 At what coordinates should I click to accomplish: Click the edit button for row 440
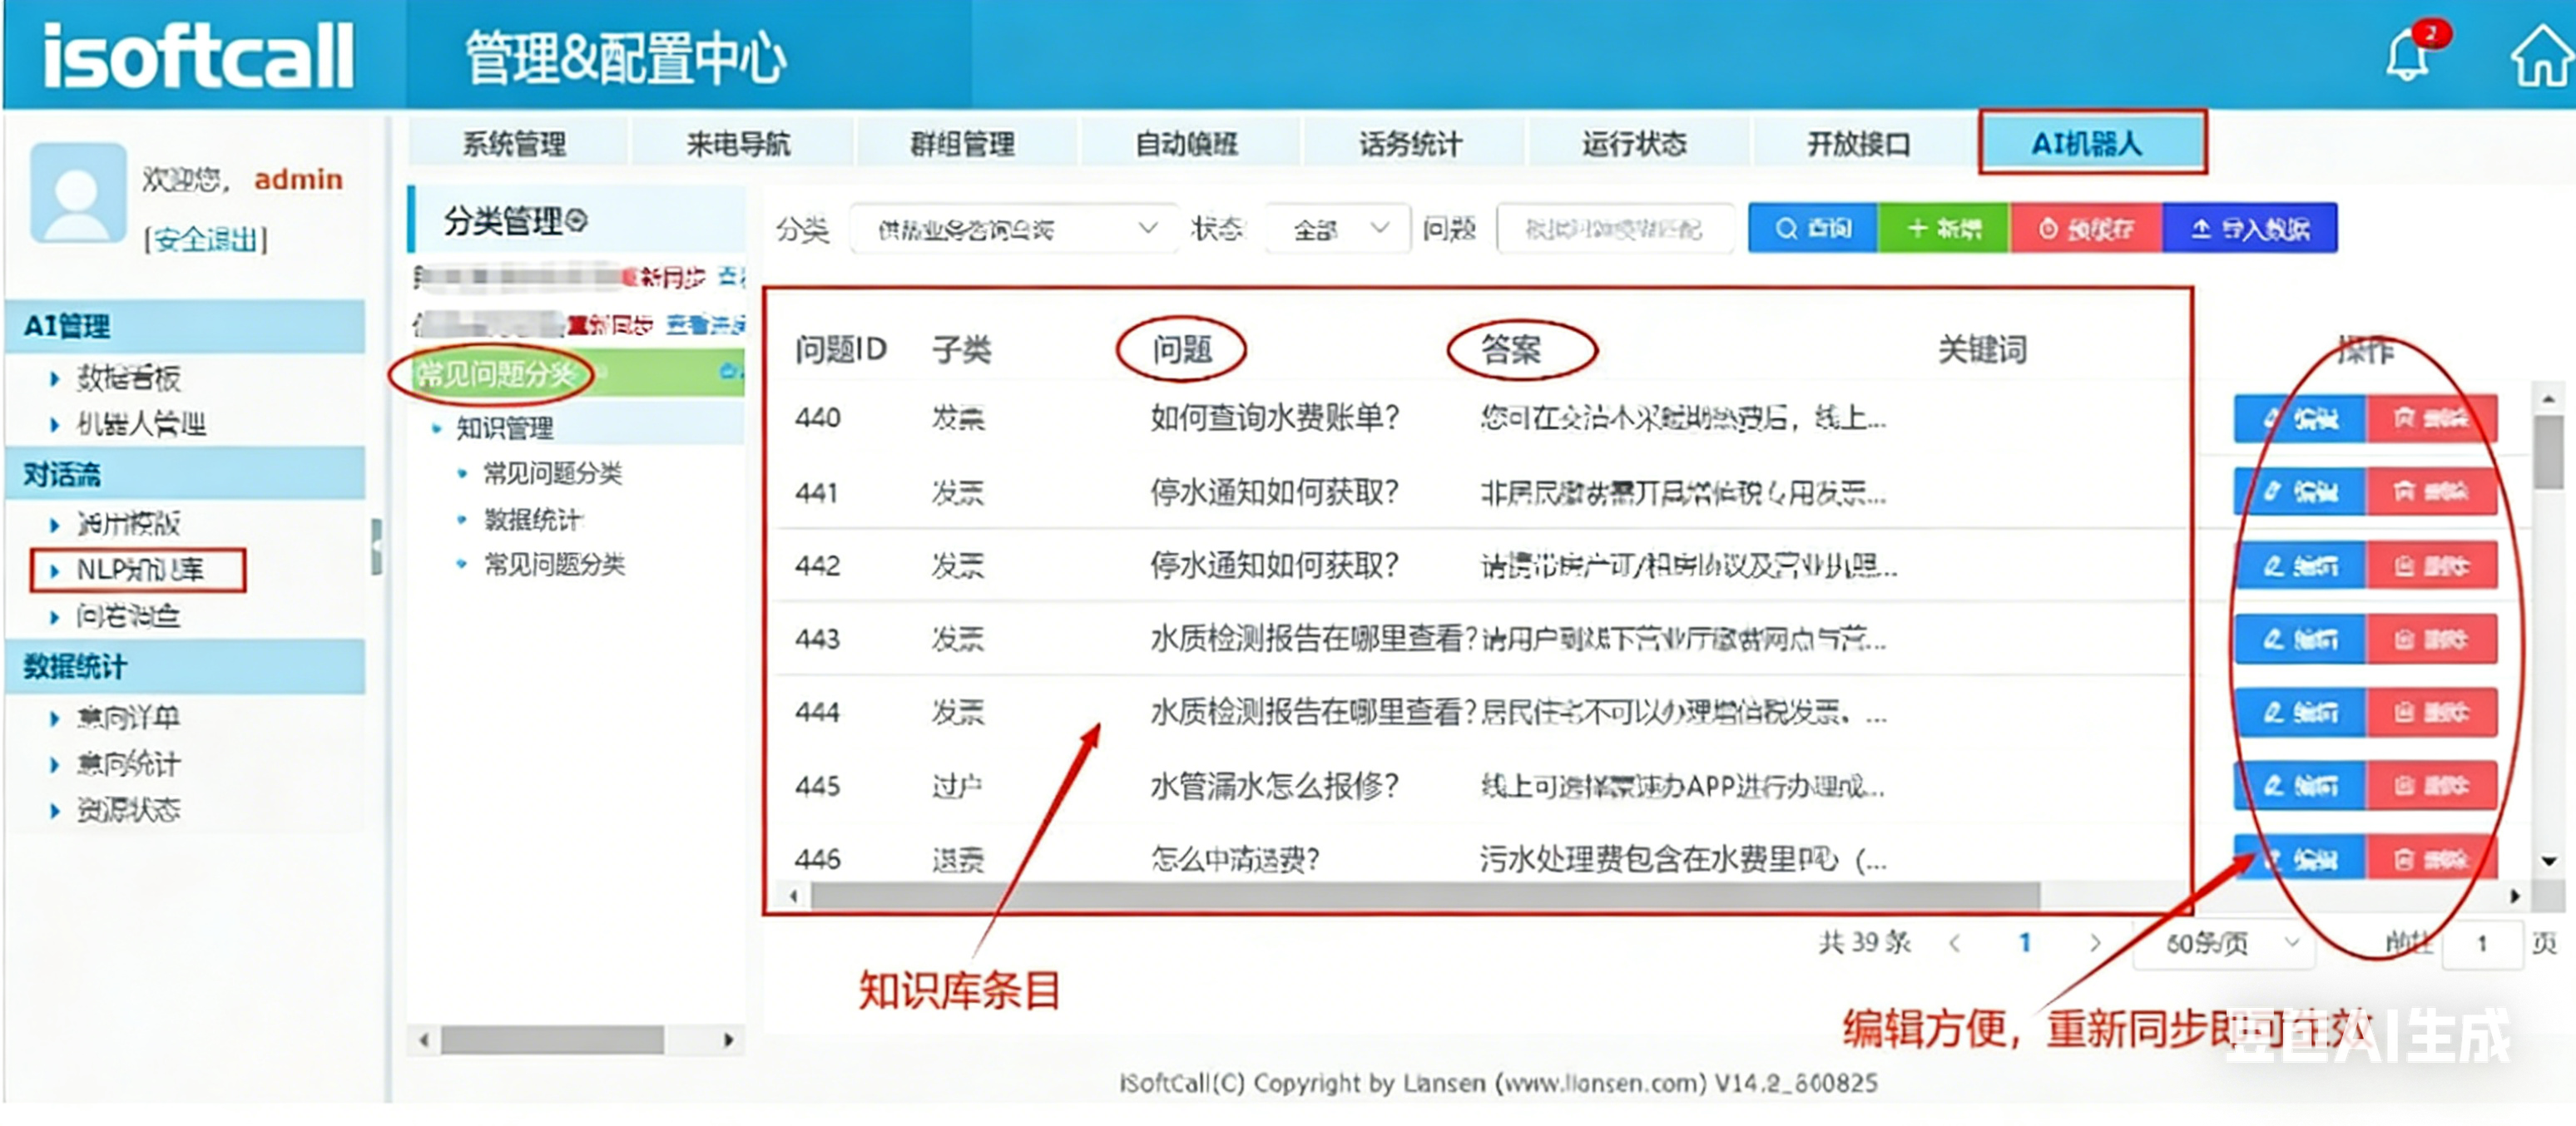click(x=2299, y=417)
